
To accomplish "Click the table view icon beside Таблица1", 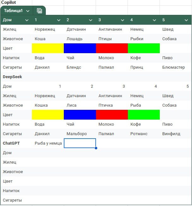I will tap(39, 11).
